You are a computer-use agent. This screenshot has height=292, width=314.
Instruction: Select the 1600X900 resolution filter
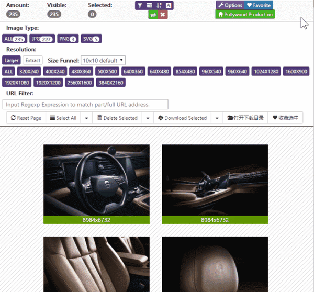pyautogui.click(x=296, y=72)
